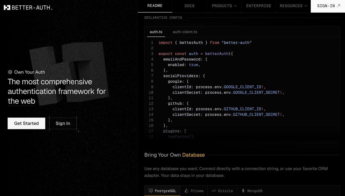Click the "plugins: [" code line
The height and width of the screenshot is (196, 345).
pos(175,131)
